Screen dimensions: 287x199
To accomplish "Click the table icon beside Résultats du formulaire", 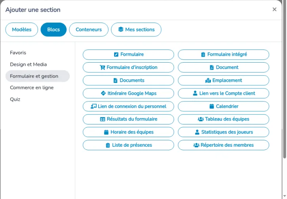I will tap(103, 119).
